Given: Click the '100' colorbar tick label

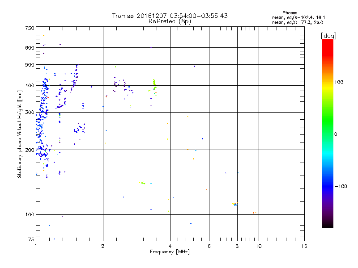Looking at the screenshot, I should point(339,82).
